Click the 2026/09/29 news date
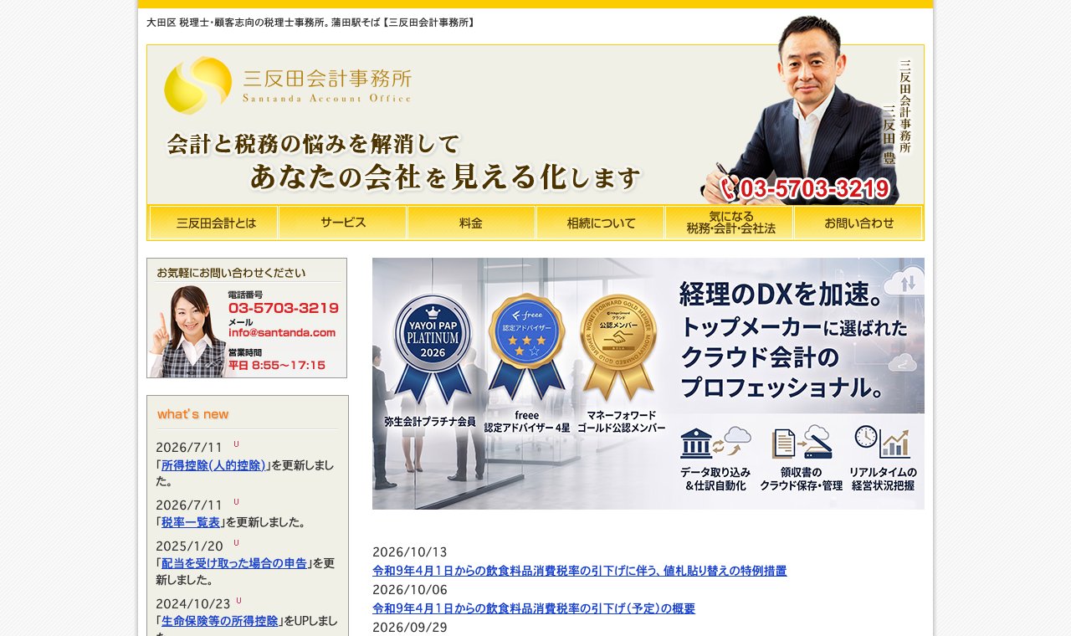1071x636 pixels. tap(410, 628)
